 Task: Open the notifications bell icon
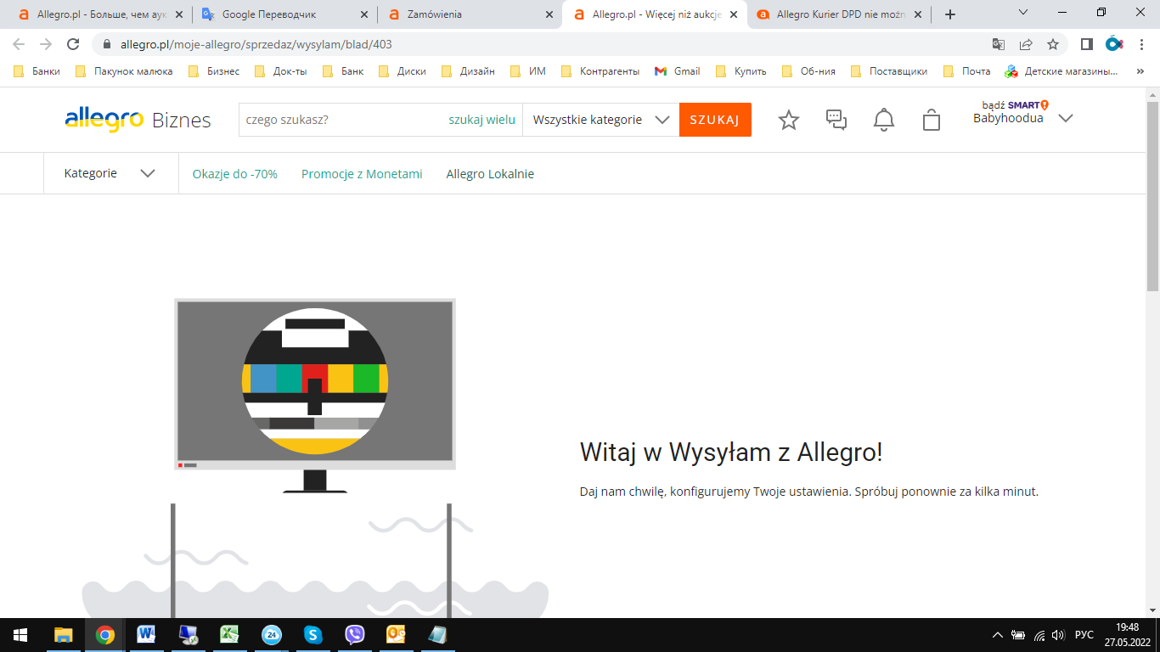(x=884, y=121)
